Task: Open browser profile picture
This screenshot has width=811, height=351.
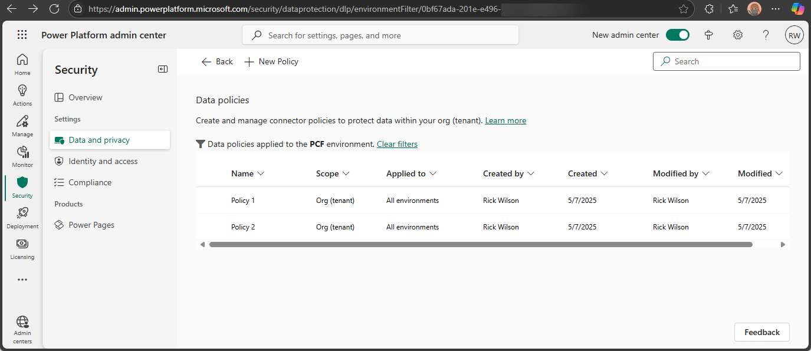Action: [x=754, y=9]
